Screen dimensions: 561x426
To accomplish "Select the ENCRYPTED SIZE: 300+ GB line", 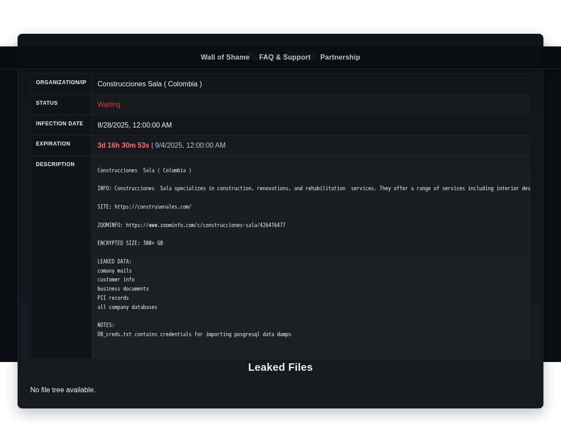I will click(x=130, y=243).
